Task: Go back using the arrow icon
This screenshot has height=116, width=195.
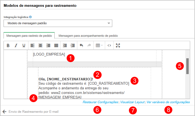Action: [4, 112]
